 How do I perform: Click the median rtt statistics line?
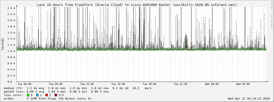pyautogui.click(x=77, y=88)
